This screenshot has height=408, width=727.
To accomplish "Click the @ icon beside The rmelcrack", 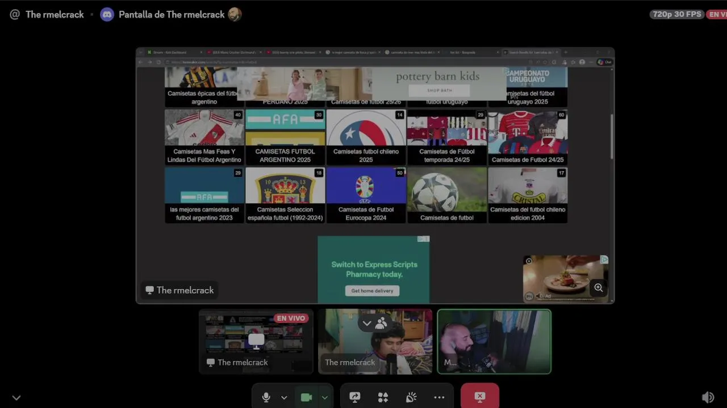I will pyautogui.click(x=15, y=15).
